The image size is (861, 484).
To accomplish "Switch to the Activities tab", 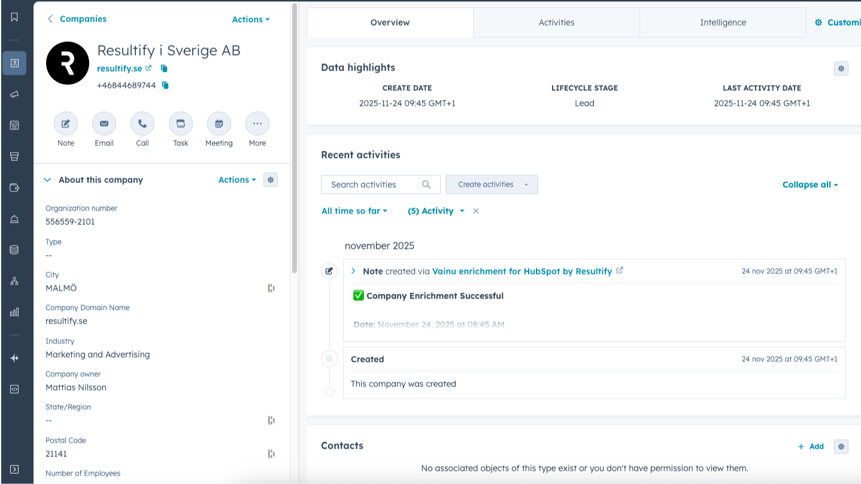I will point(556,22).
